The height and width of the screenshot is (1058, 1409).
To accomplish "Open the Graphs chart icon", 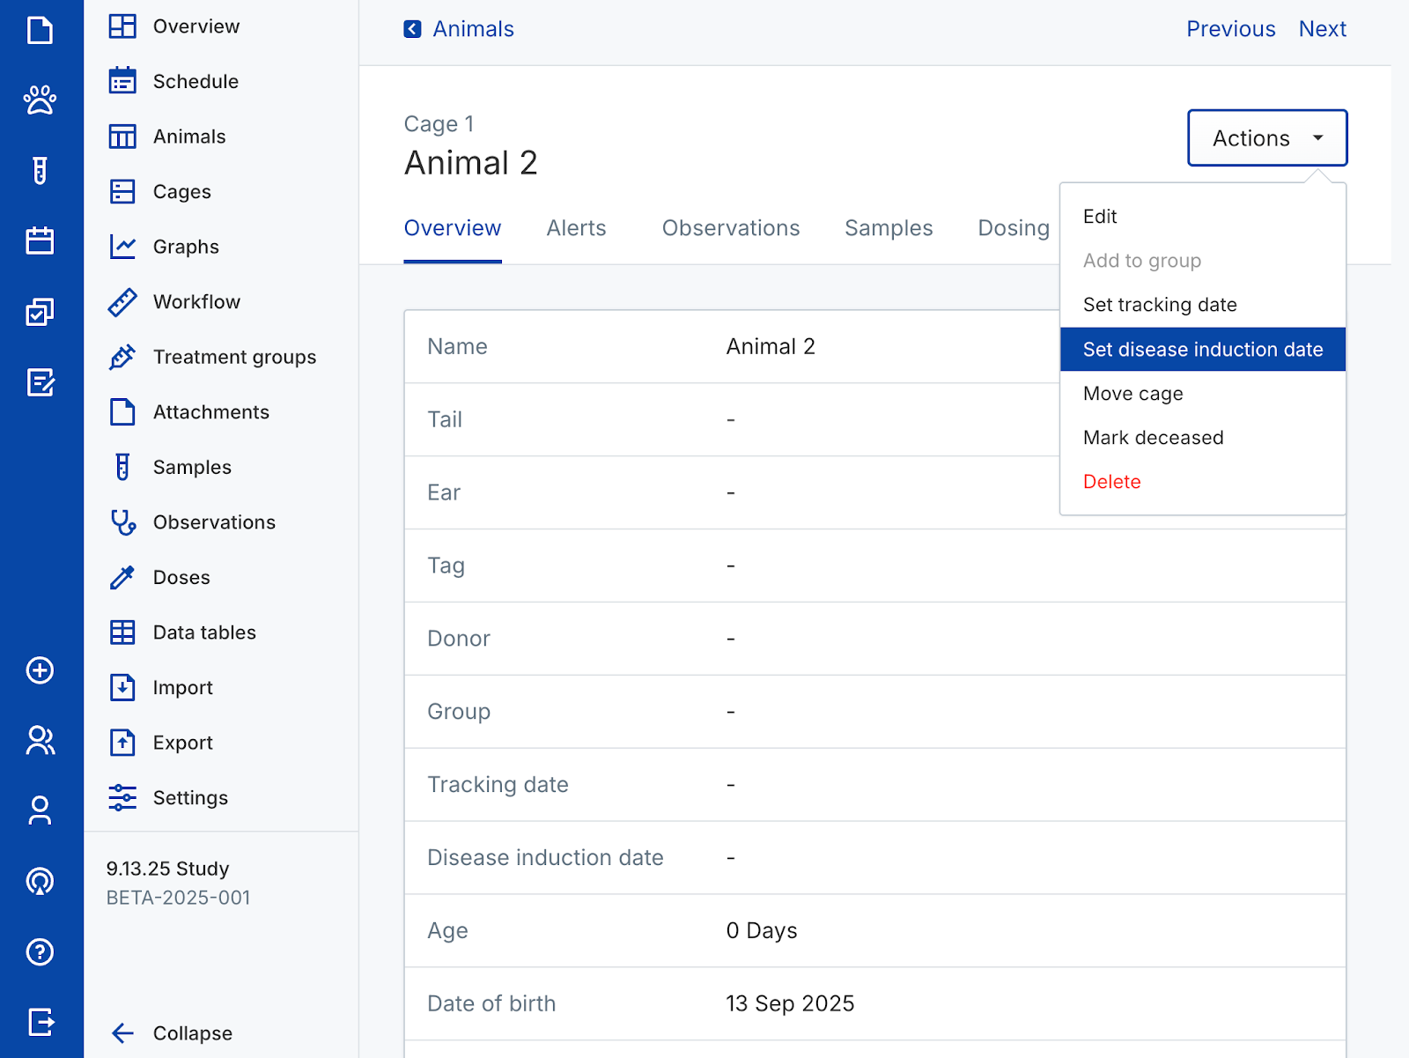I will coord(122,247).
